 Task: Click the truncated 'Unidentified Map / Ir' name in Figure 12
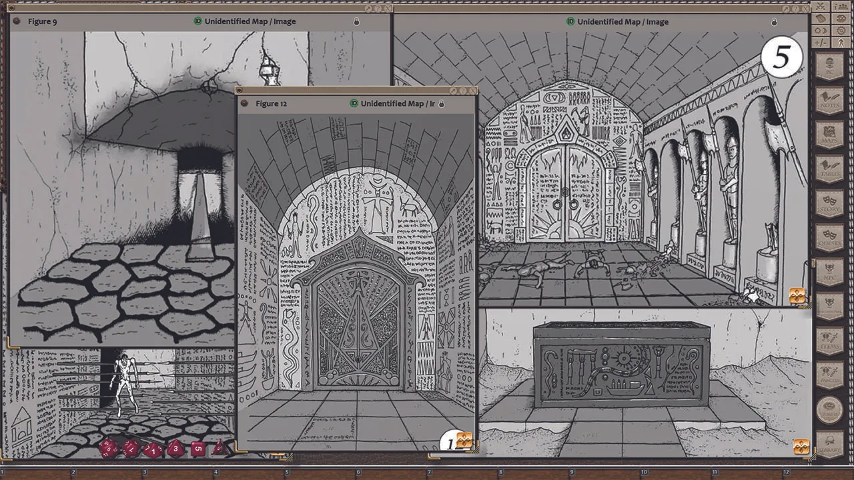pyautogui.click(x=398, y=104)
